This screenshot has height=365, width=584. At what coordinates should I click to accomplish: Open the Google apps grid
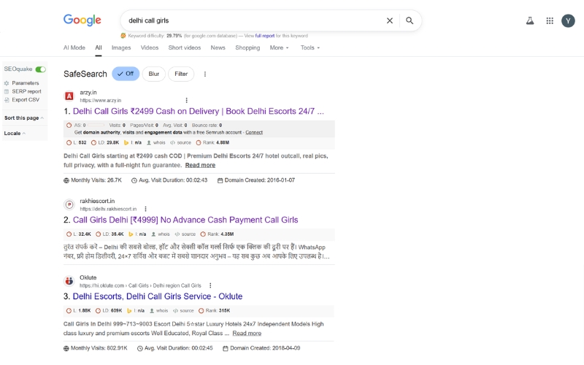coord(550,21)
